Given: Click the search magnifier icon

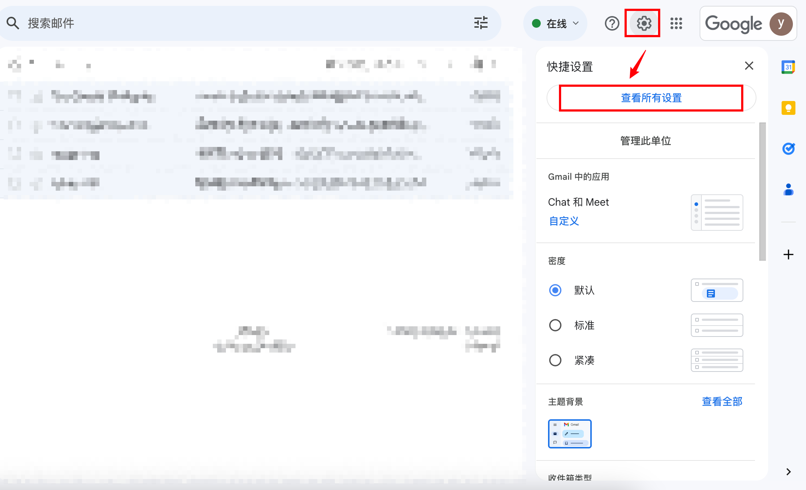Looking at the screenshot, I should pyautogui.click(x=13, y=23).
